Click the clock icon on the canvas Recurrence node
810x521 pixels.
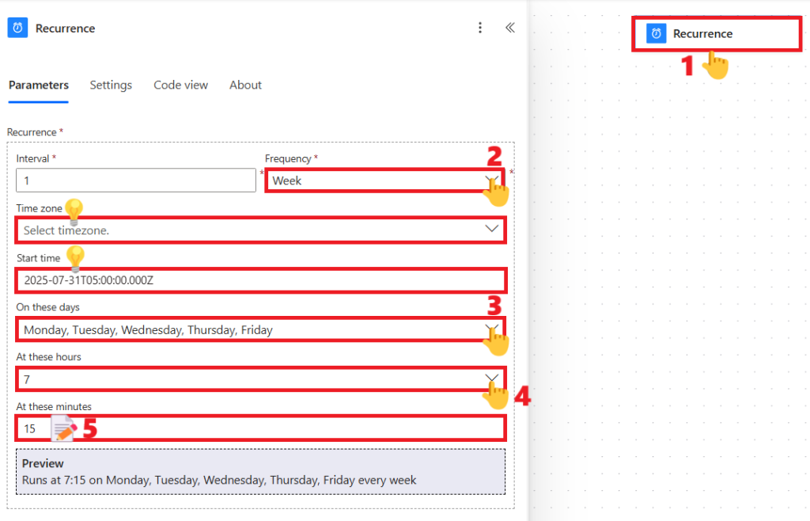point(656,34)
